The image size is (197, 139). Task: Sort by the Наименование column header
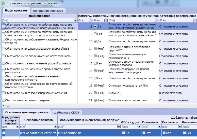(x=40, y=16)
